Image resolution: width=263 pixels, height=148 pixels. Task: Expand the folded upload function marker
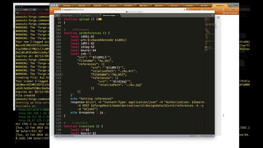pyautogui.click(x=100, y=19)
